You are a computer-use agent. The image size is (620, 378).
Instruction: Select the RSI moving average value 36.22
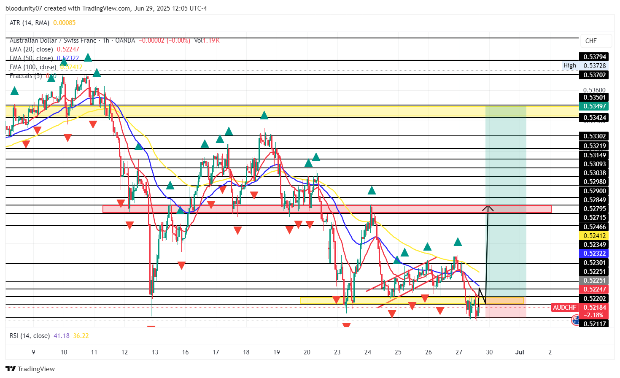point(81,336)
